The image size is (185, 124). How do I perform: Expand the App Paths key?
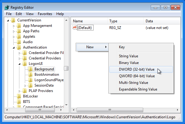tap(14, 31)
